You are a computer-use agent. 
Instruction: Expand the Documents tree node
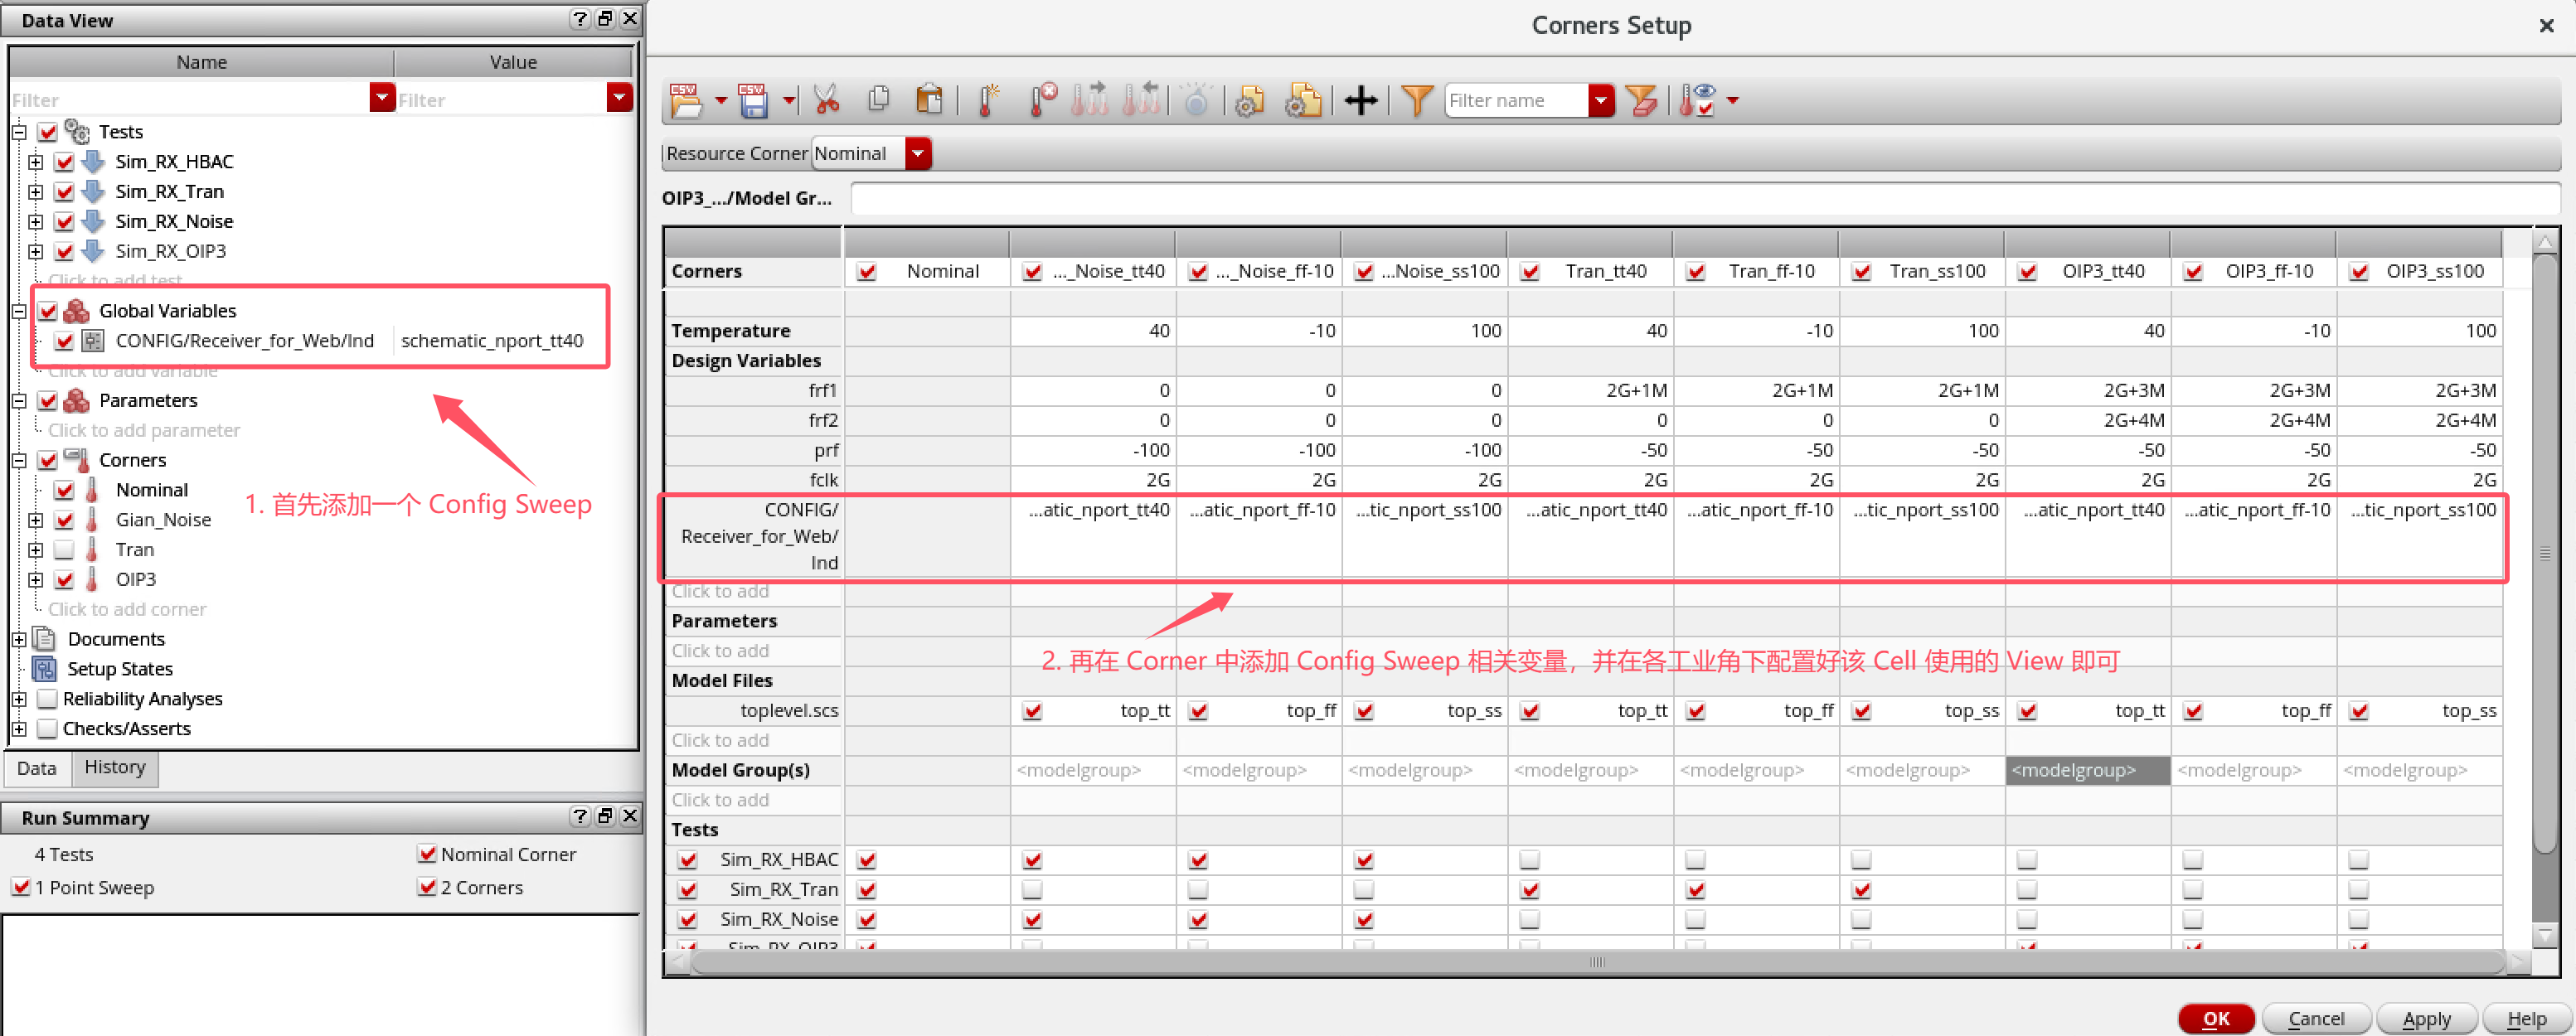coord(19,639)
